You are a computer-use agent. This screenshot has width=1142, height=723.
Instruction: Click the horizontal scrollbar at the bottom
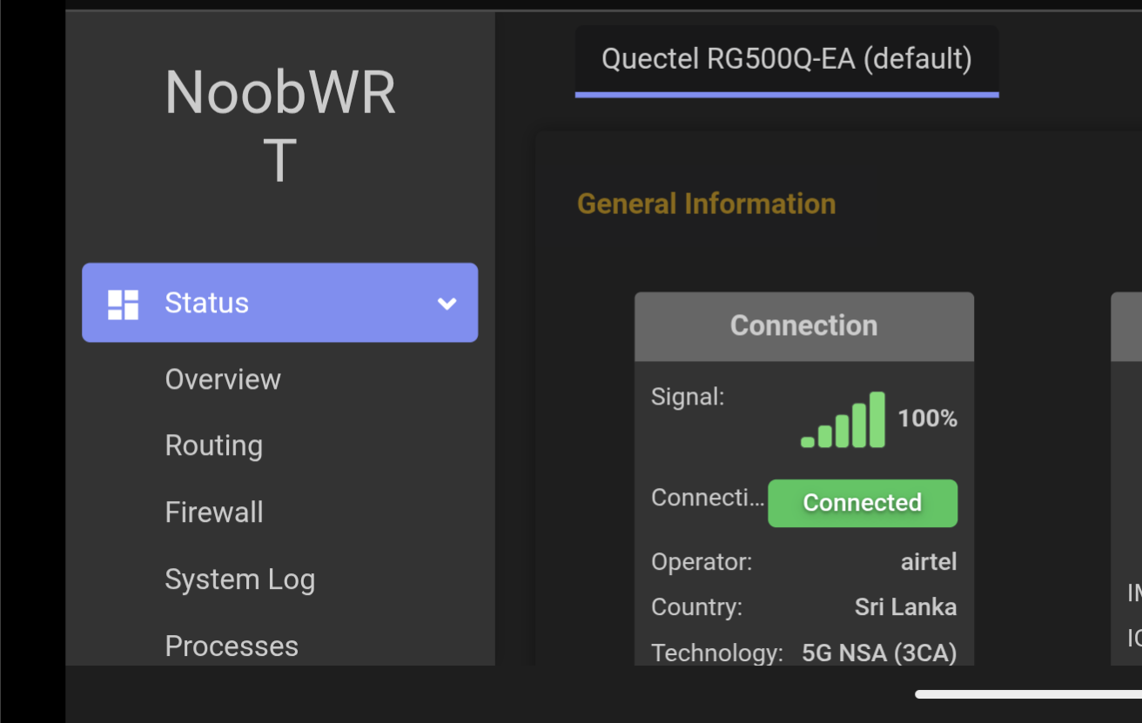pos(1028,694)
